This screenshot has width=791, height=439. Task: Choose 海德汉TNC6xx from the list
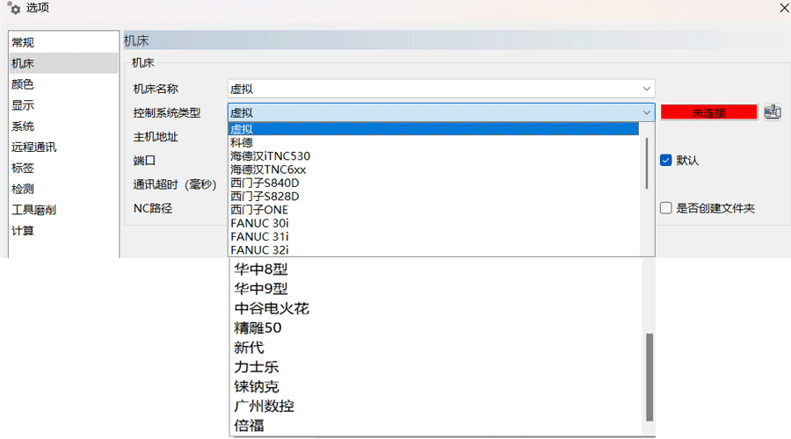click(434, 169)
